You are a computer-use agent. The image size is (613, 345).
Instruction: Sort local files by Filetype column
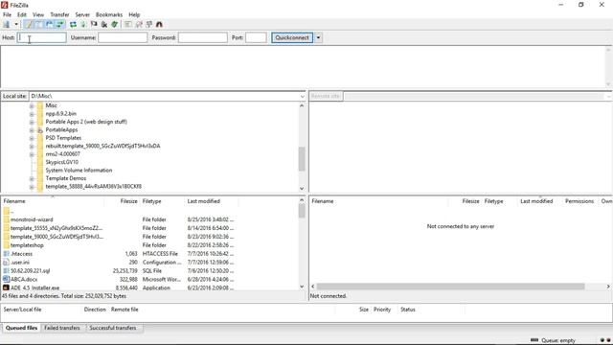pyautogui.click(x=151, y=201)
